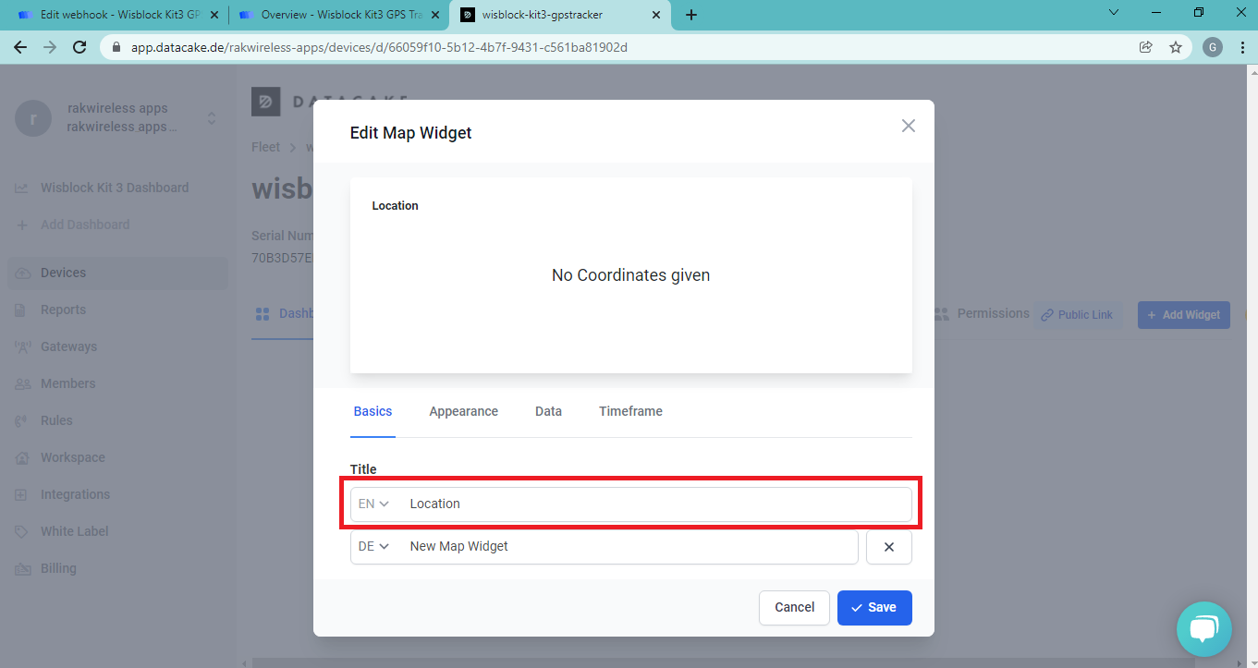Click the English title input field
The image size is (1258, 668).
click(x=656, y=504)
